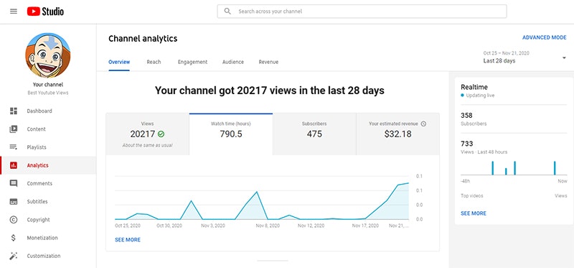Click the search magnifier icon
574x268 pixels.
pyautogui.click(x=227, y=11)
